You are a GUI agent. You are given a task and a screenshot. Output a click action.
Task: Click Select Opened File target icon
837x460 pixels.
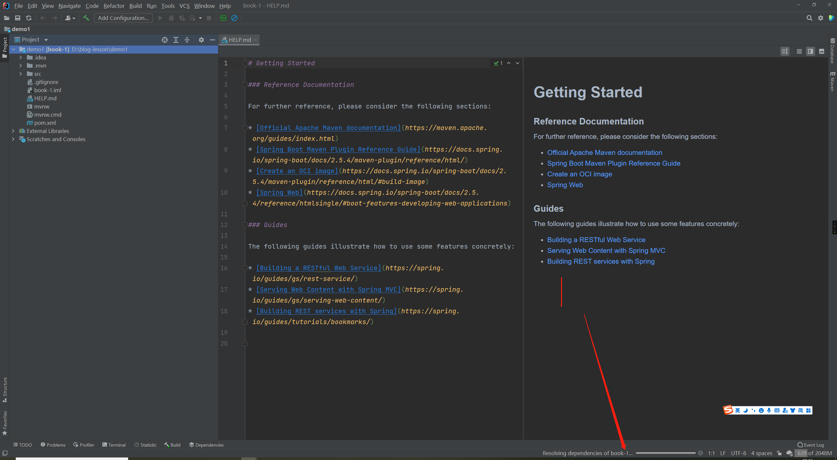coord(165,40)
